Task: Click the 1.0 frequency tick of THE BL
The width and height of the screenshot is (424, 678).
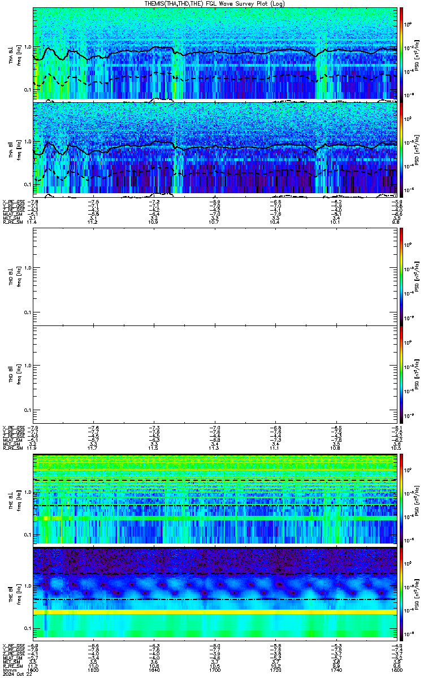Action: [28, 492]
